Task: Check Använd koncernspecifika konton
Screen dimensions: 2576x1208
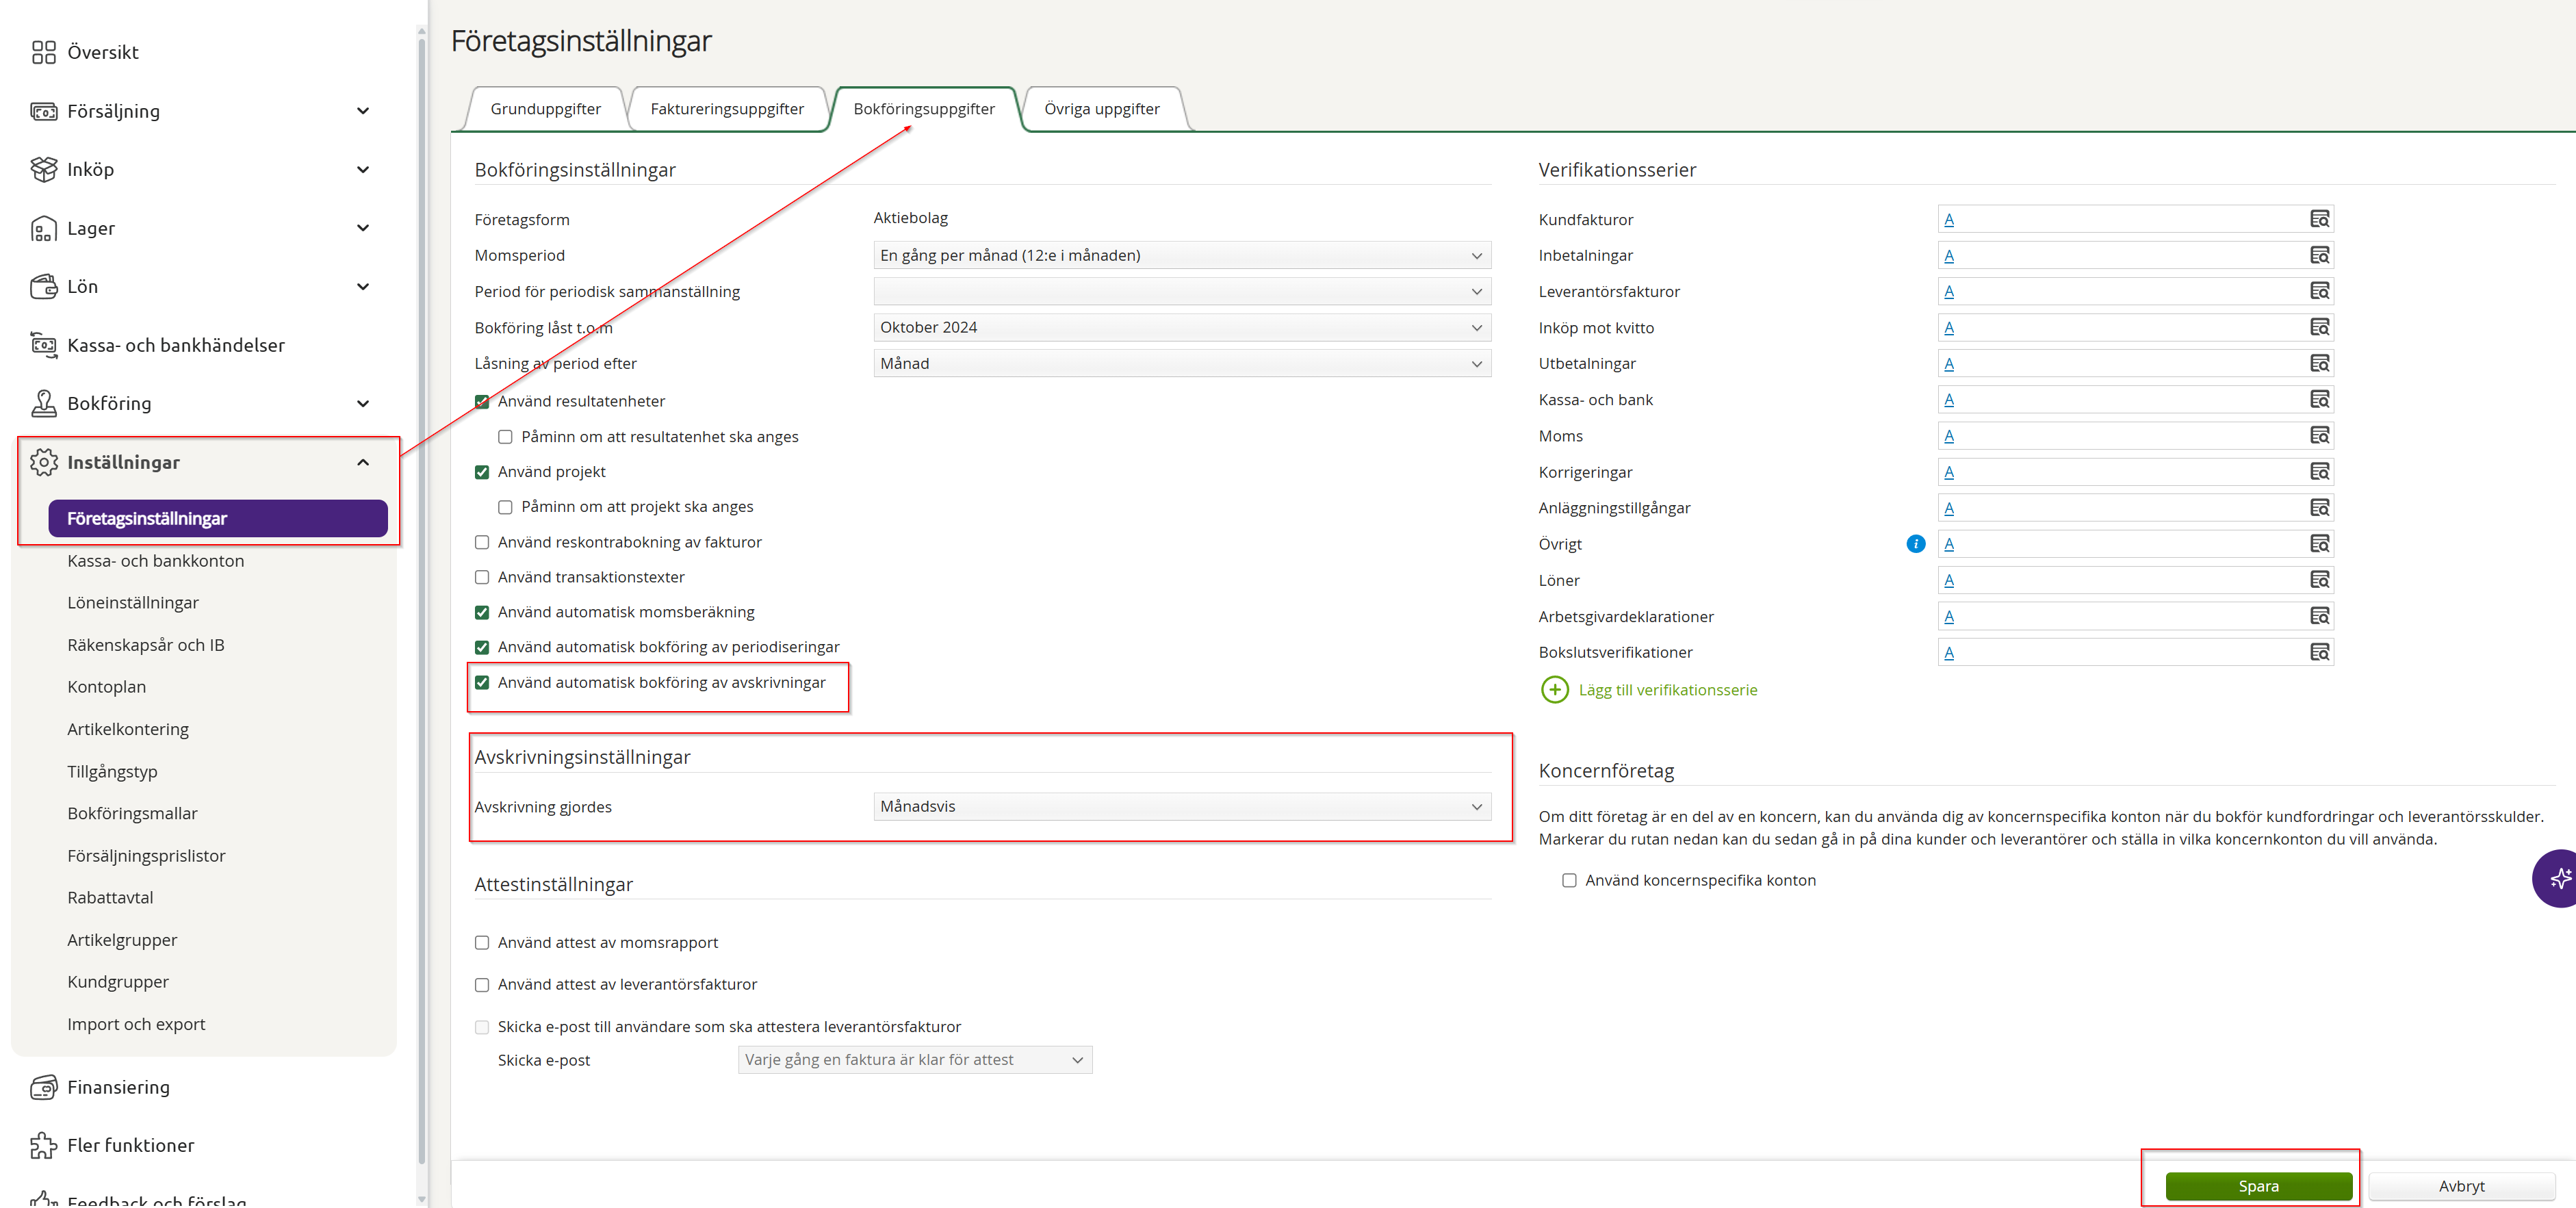Action: click(x=1569, y=880)
